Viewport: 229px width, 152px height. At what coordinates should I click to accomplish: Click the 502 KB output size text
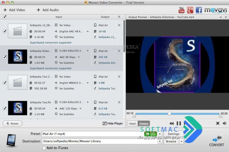(x=103, y=57)
